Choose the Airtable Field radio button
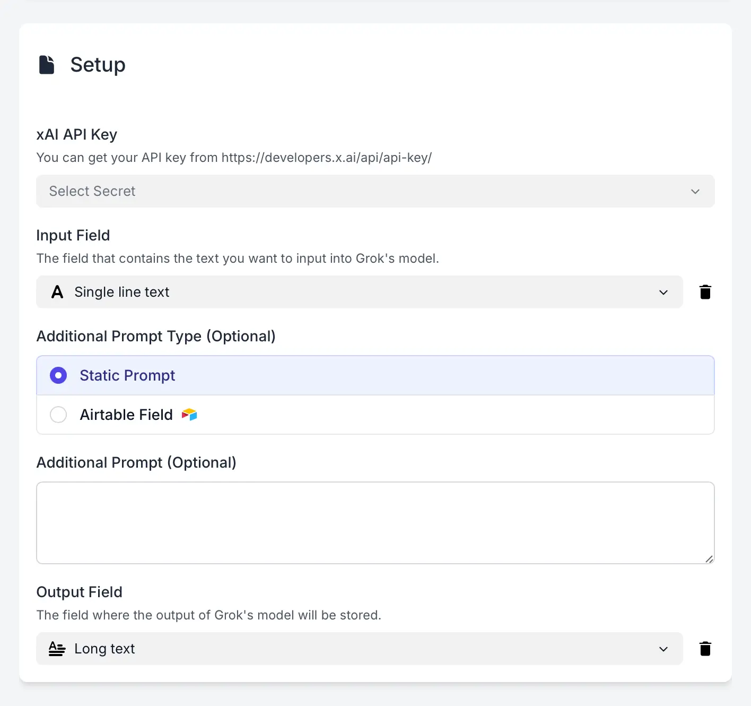 click(x=58, y=415)
